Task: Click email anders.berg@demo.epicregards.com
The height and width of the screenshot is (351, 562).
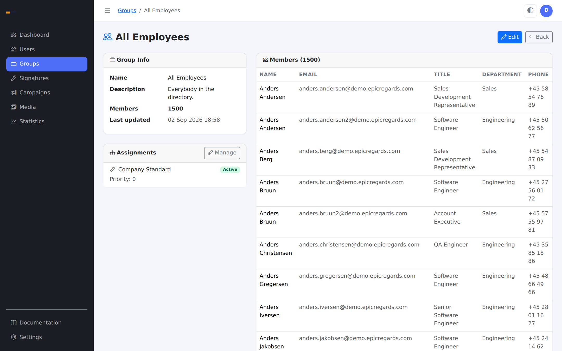Action: tap(349, 151)
